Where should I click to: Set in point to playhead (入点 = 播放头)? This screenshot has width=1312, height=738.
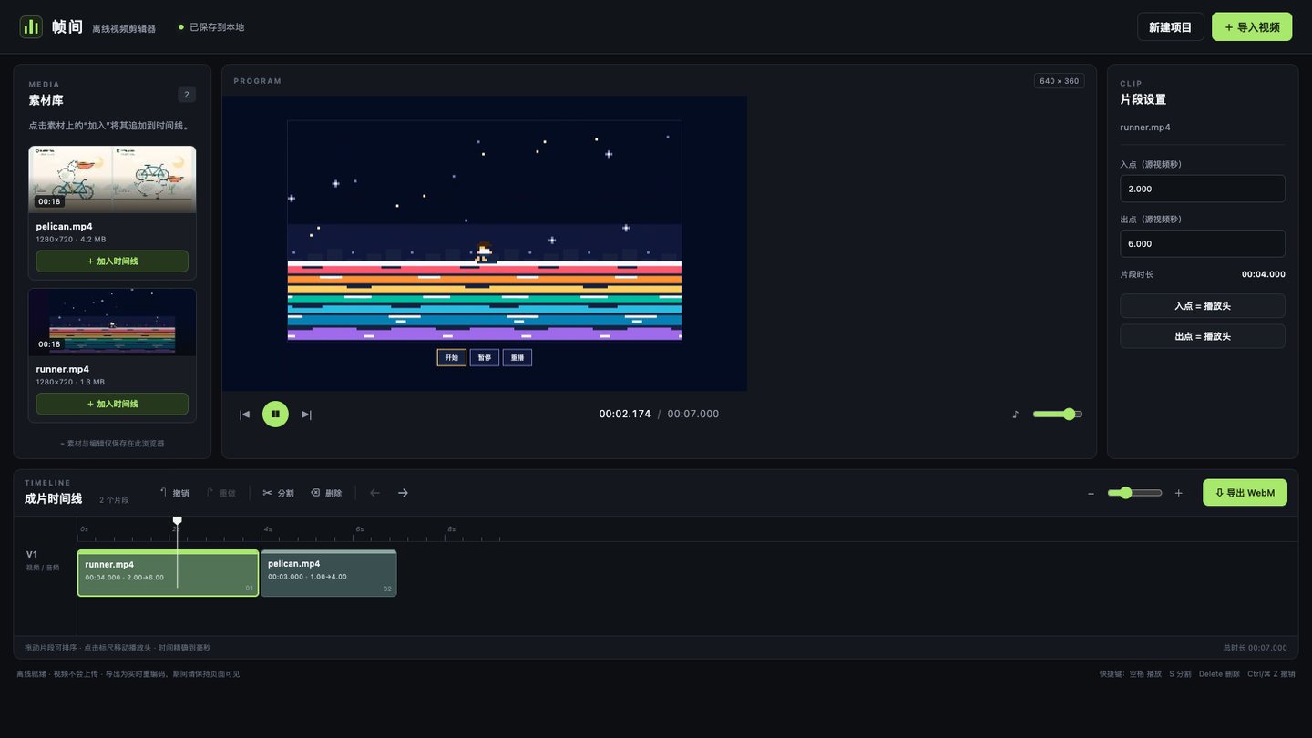pyautogui.click(x=1203, y=306)
